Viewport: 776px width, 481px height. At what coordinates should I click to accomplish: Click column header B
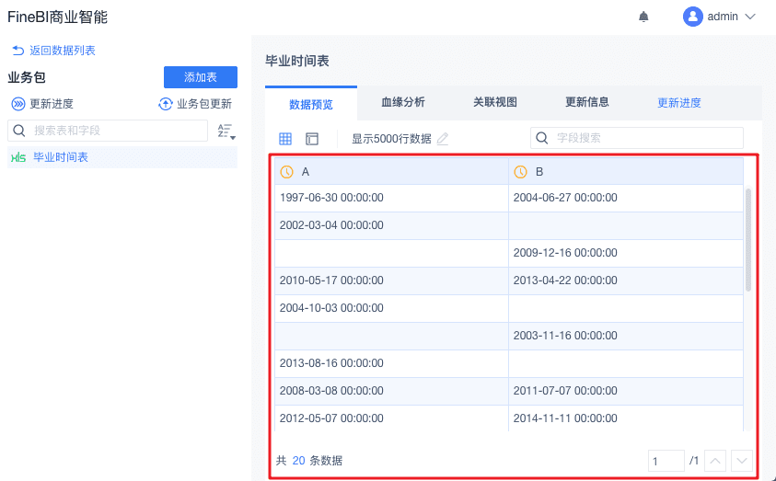626,172
